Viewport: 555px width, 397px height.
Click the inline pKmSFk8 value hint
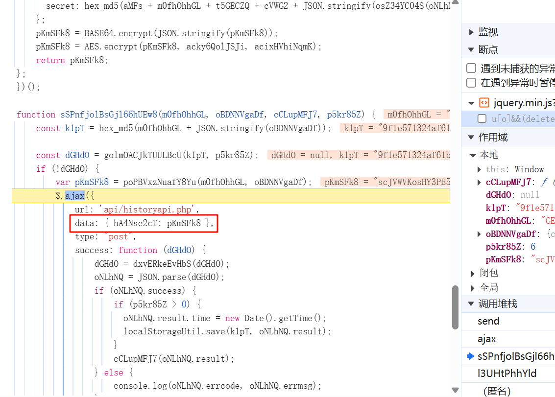(x=385, y=182)
